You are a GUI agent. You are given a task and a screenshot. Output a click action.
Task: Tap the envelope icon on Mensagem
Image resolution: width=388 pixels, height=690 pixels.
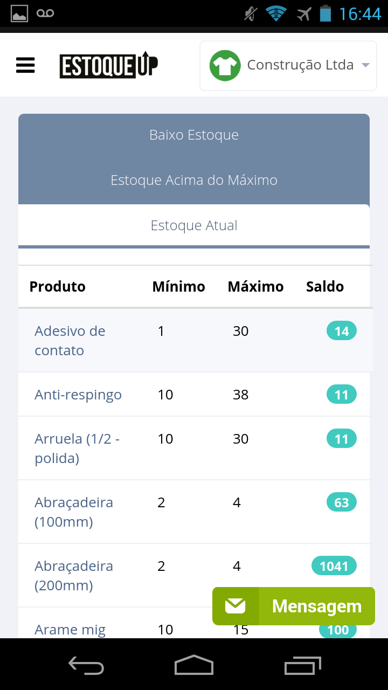click(235, 606)
